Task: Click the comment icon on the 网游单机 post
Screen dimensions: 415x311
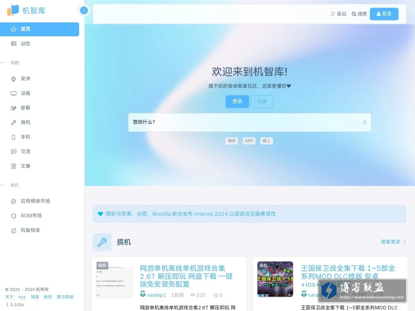Action: (x=215, y=295)
